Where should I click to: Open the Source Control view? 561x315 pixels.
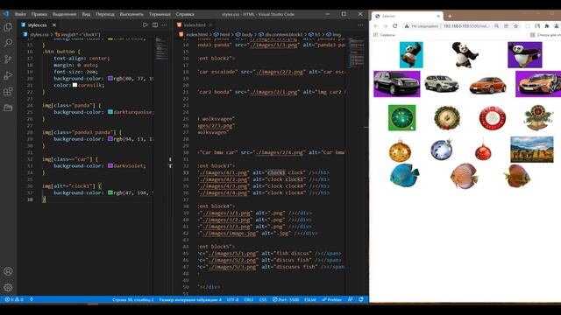coord(8,59)
